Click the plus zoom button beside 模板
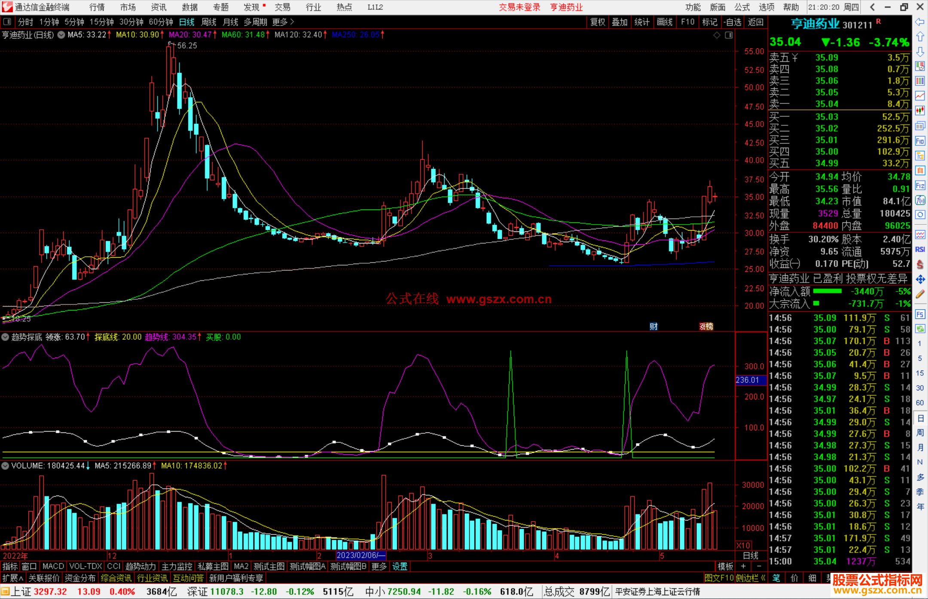 [743, 566]
